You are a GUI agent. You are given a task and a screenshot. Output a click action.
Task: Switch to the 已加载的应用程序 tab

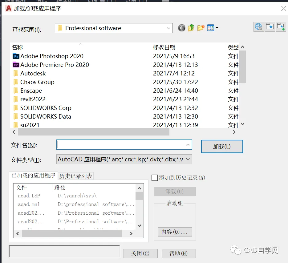(x=33, y=176)
